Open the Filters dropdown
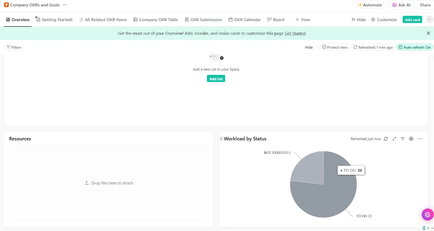434x231 pixels. (14, 47)
